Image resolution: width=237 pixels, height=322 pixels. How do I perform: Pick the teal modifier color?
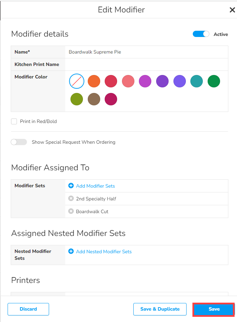(197, 82)
